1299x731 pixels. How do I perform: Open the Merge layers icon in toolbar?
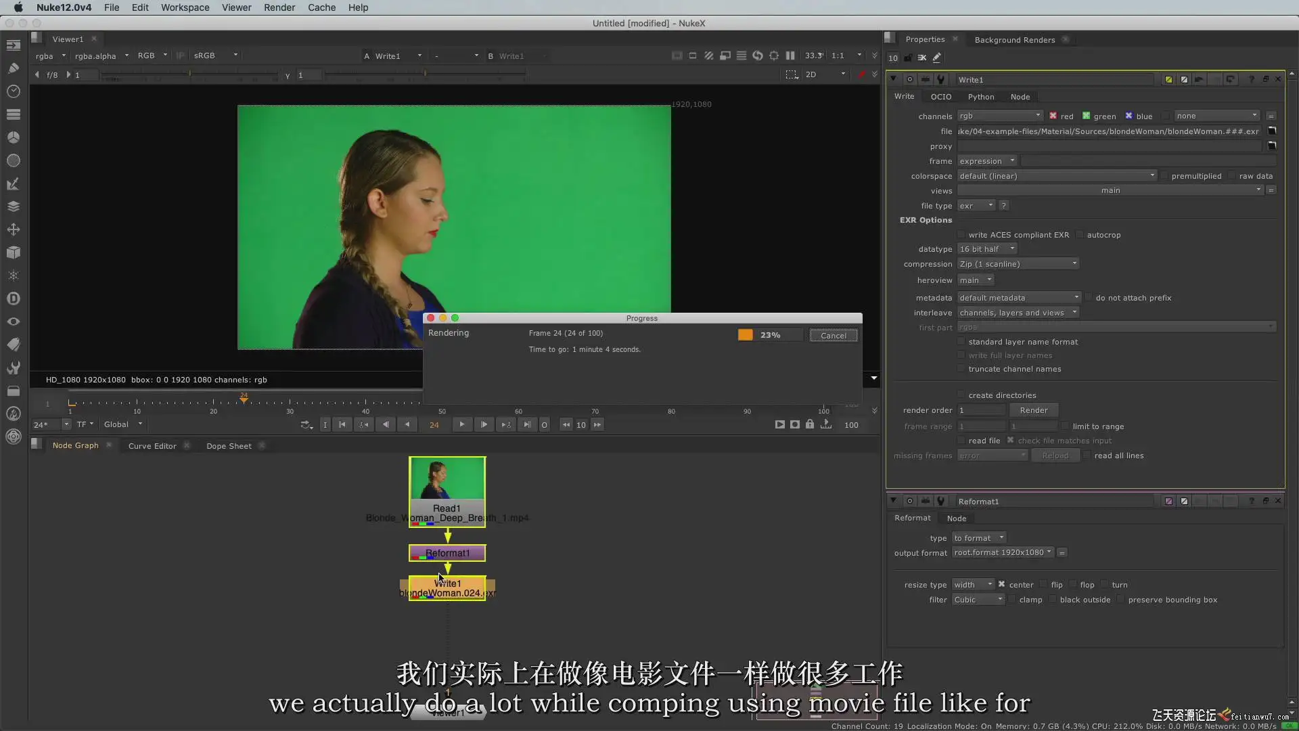[x=14, y=206]
